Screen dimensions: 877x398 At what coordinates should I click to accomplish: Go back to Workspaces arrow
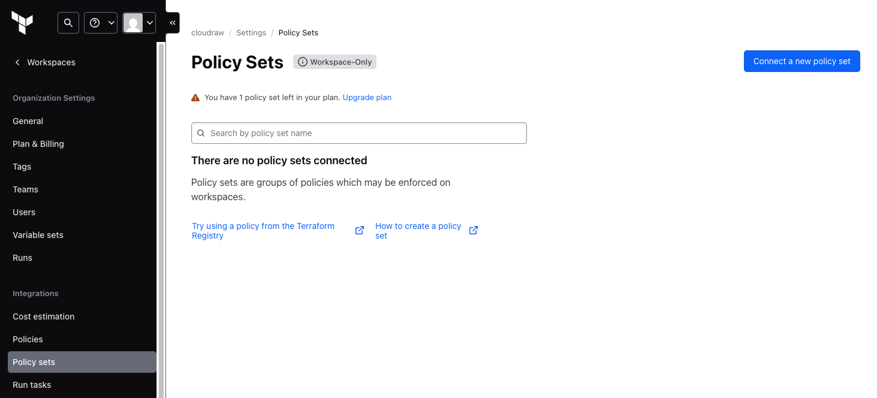click(17, 62)
